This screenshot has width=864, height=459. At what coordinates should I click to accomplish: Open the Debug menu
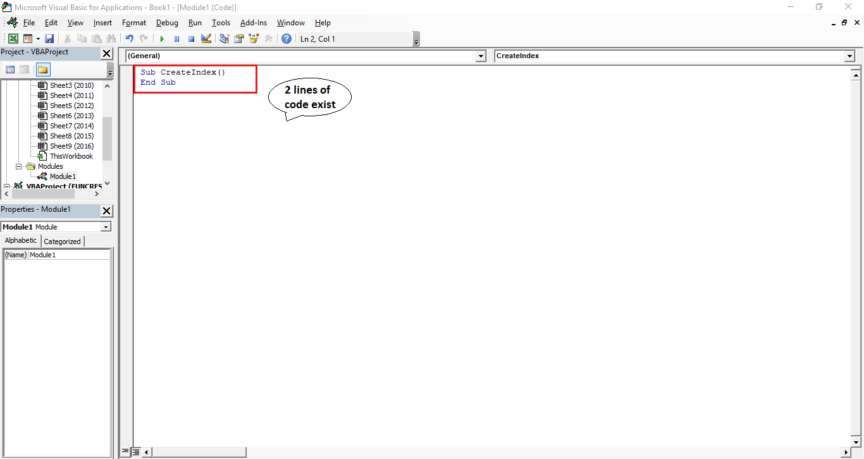pyautogui.click(x=167, y=23)
